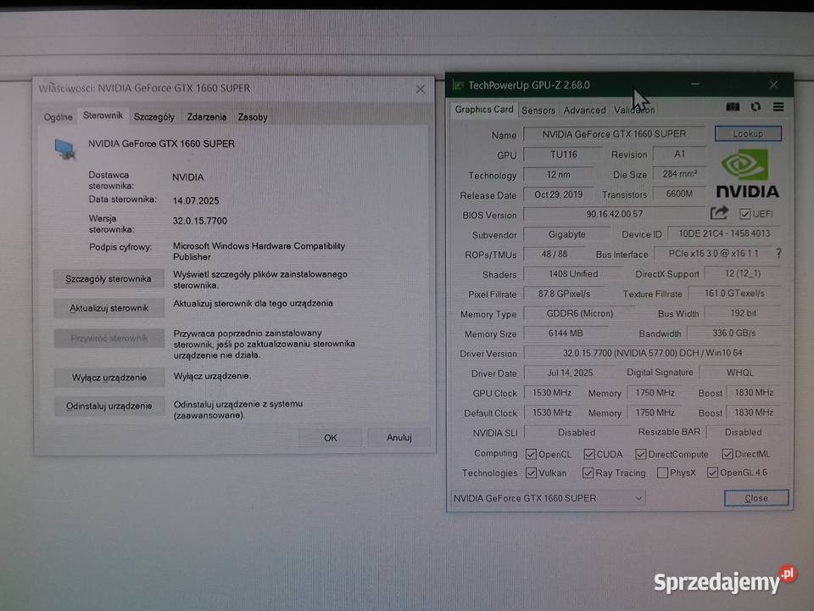Open the GPU selection dropdown
The width and height of the screenshot is (814, 611).
point(548,498)
